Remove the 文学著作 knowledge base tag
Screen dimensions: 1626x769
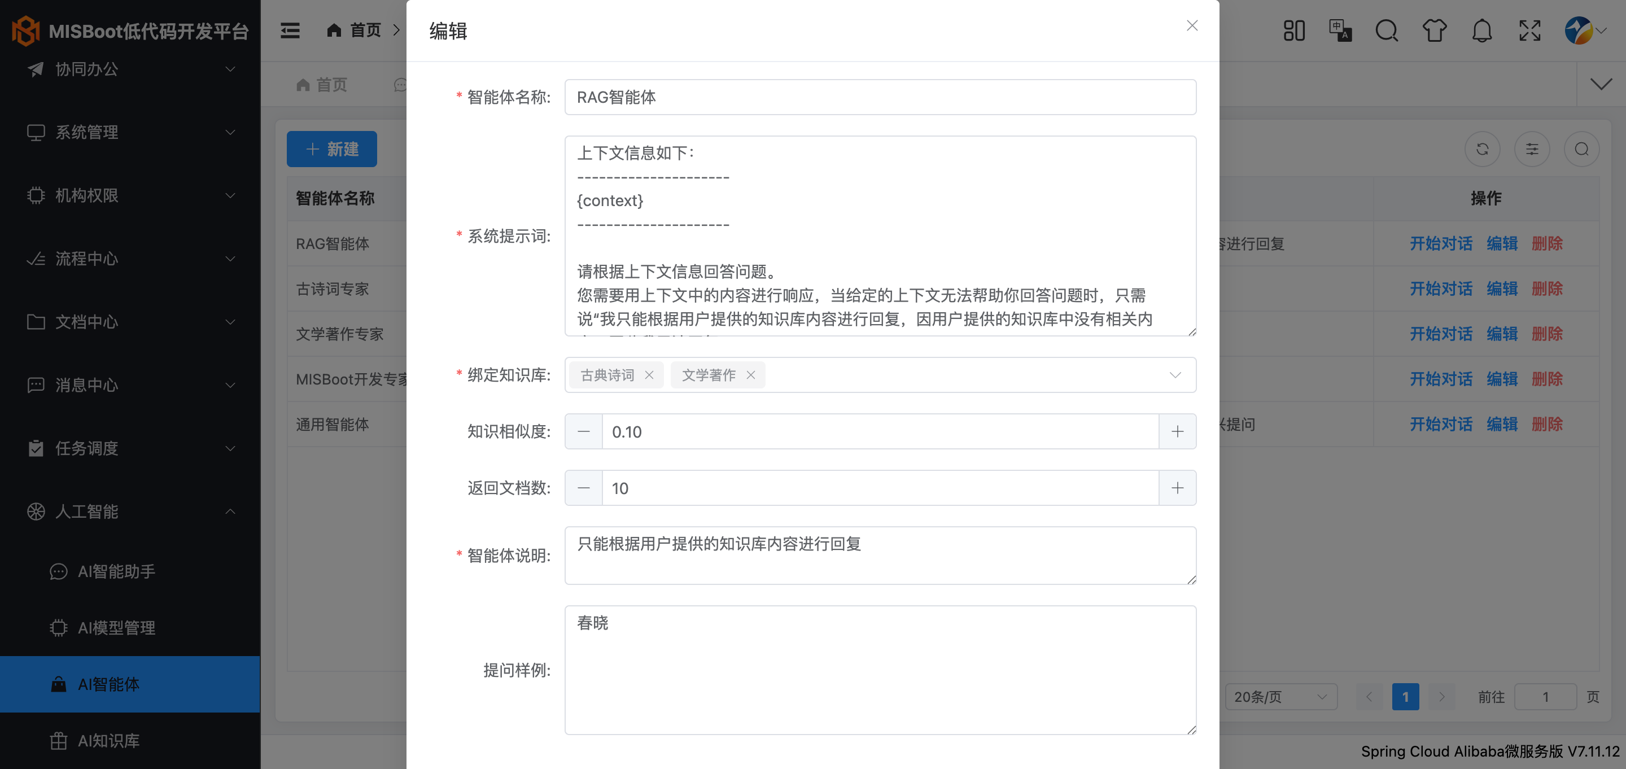coord(750,375)
